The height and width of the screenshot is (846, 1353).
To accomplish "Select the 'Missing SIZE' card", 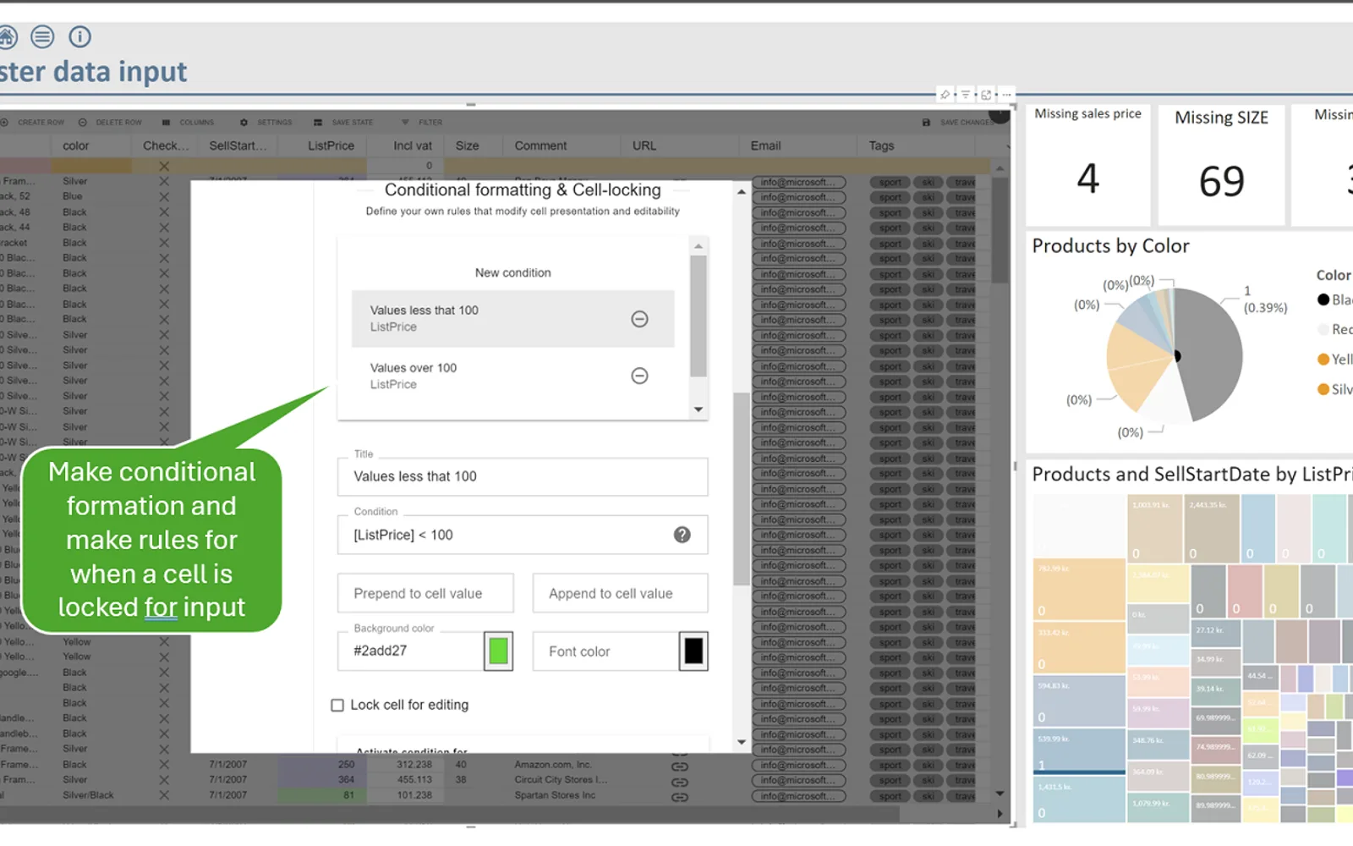I will [x=1222, y=165].
